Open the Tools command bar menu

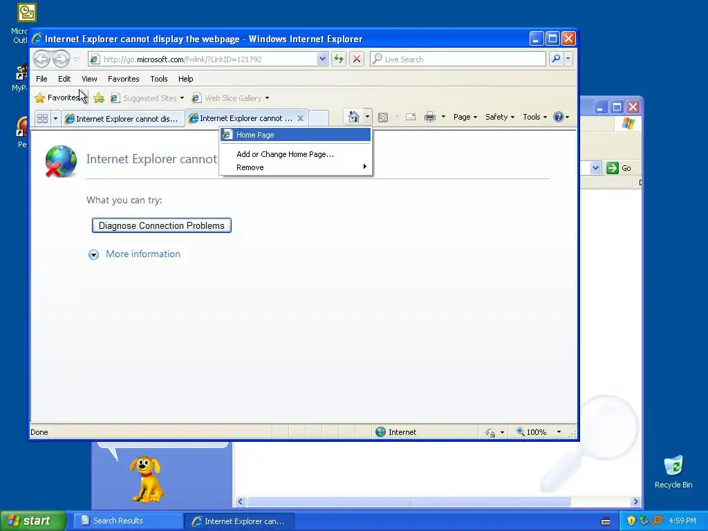[x=534, y=117]
